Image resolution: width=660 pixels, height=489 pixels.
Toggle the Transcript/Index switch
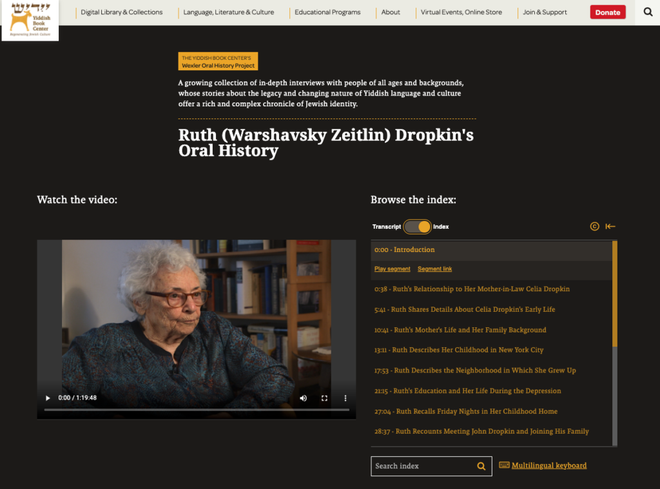(x=417, y=226)
